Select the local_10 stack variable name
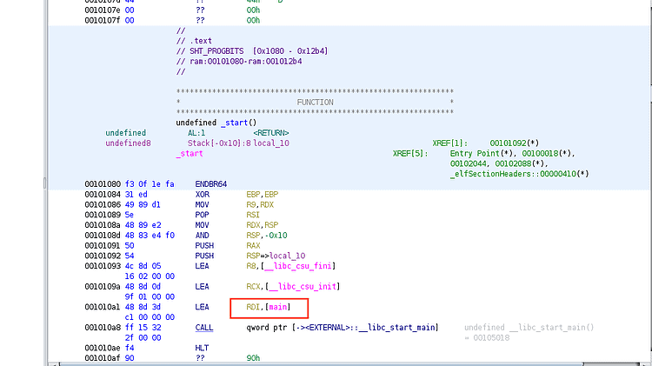 point(271,143)
